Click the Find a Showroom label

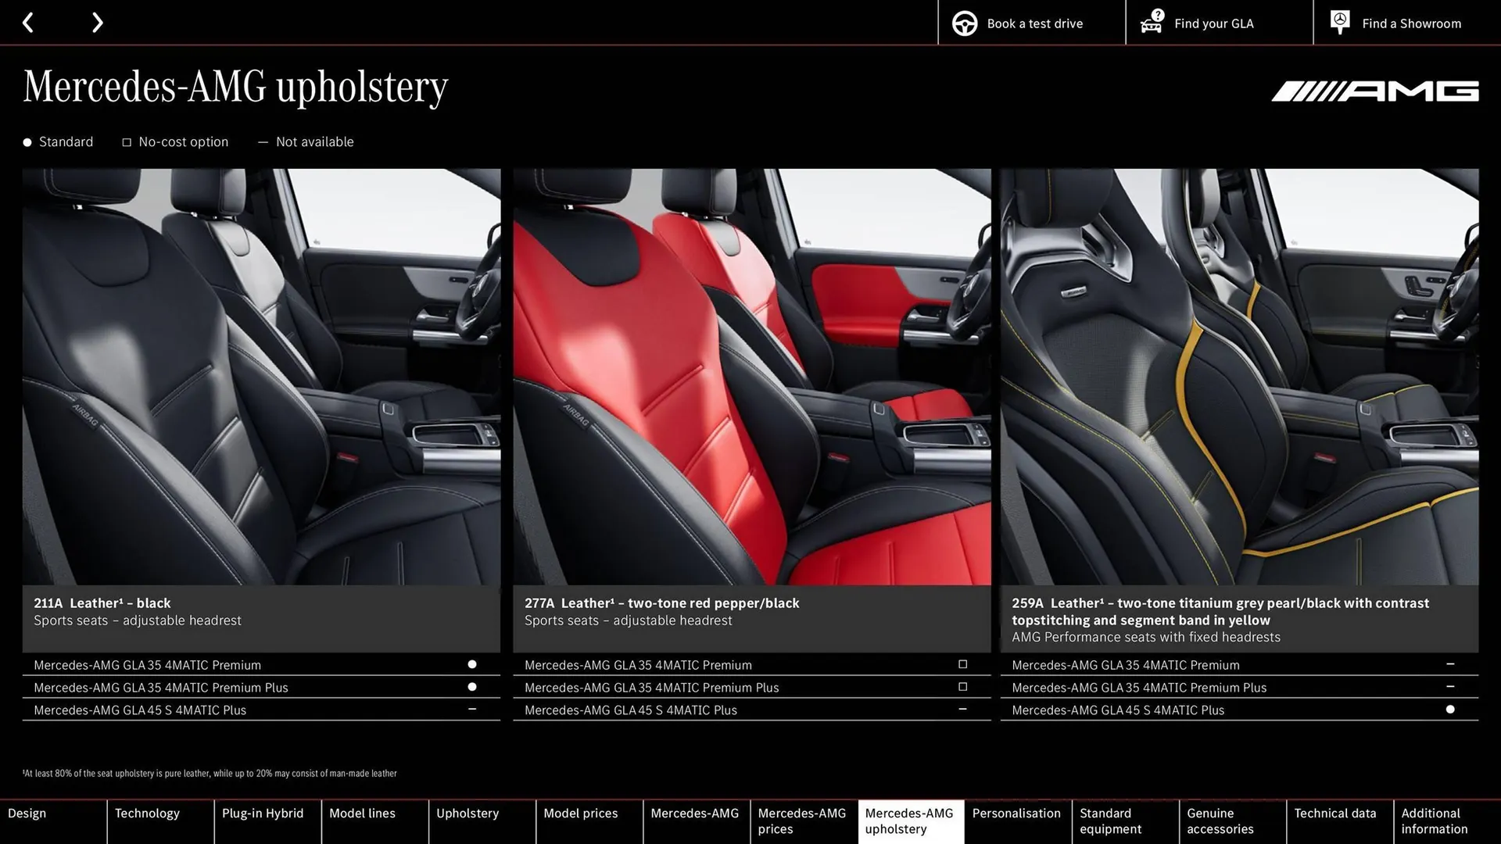[1411, 23]
